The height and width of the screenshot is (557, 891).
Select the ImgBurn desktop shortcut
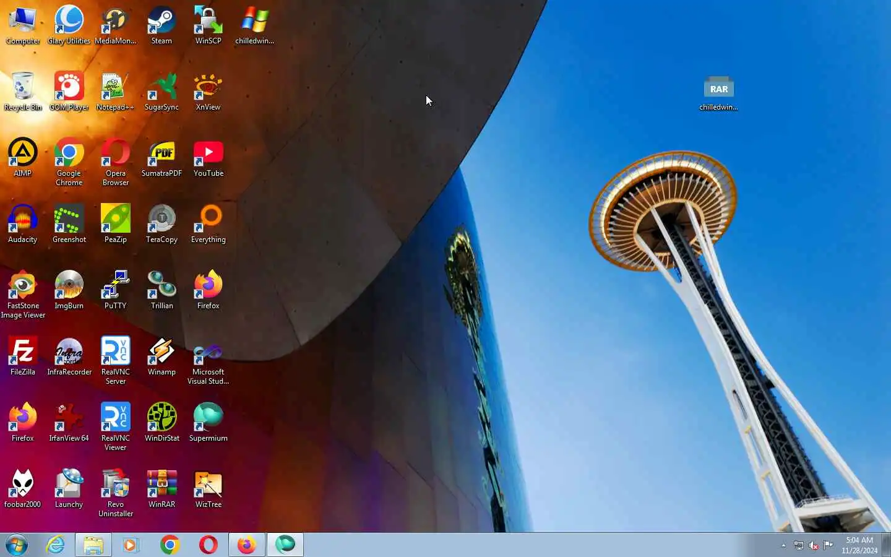pyautogui.click(x=69, y=290)
